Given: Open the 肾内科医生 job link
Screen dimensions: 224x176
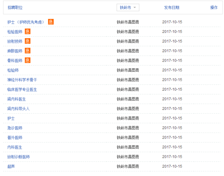Looking at the screenshot, I should pyautogui.click(x=16, y=99).
